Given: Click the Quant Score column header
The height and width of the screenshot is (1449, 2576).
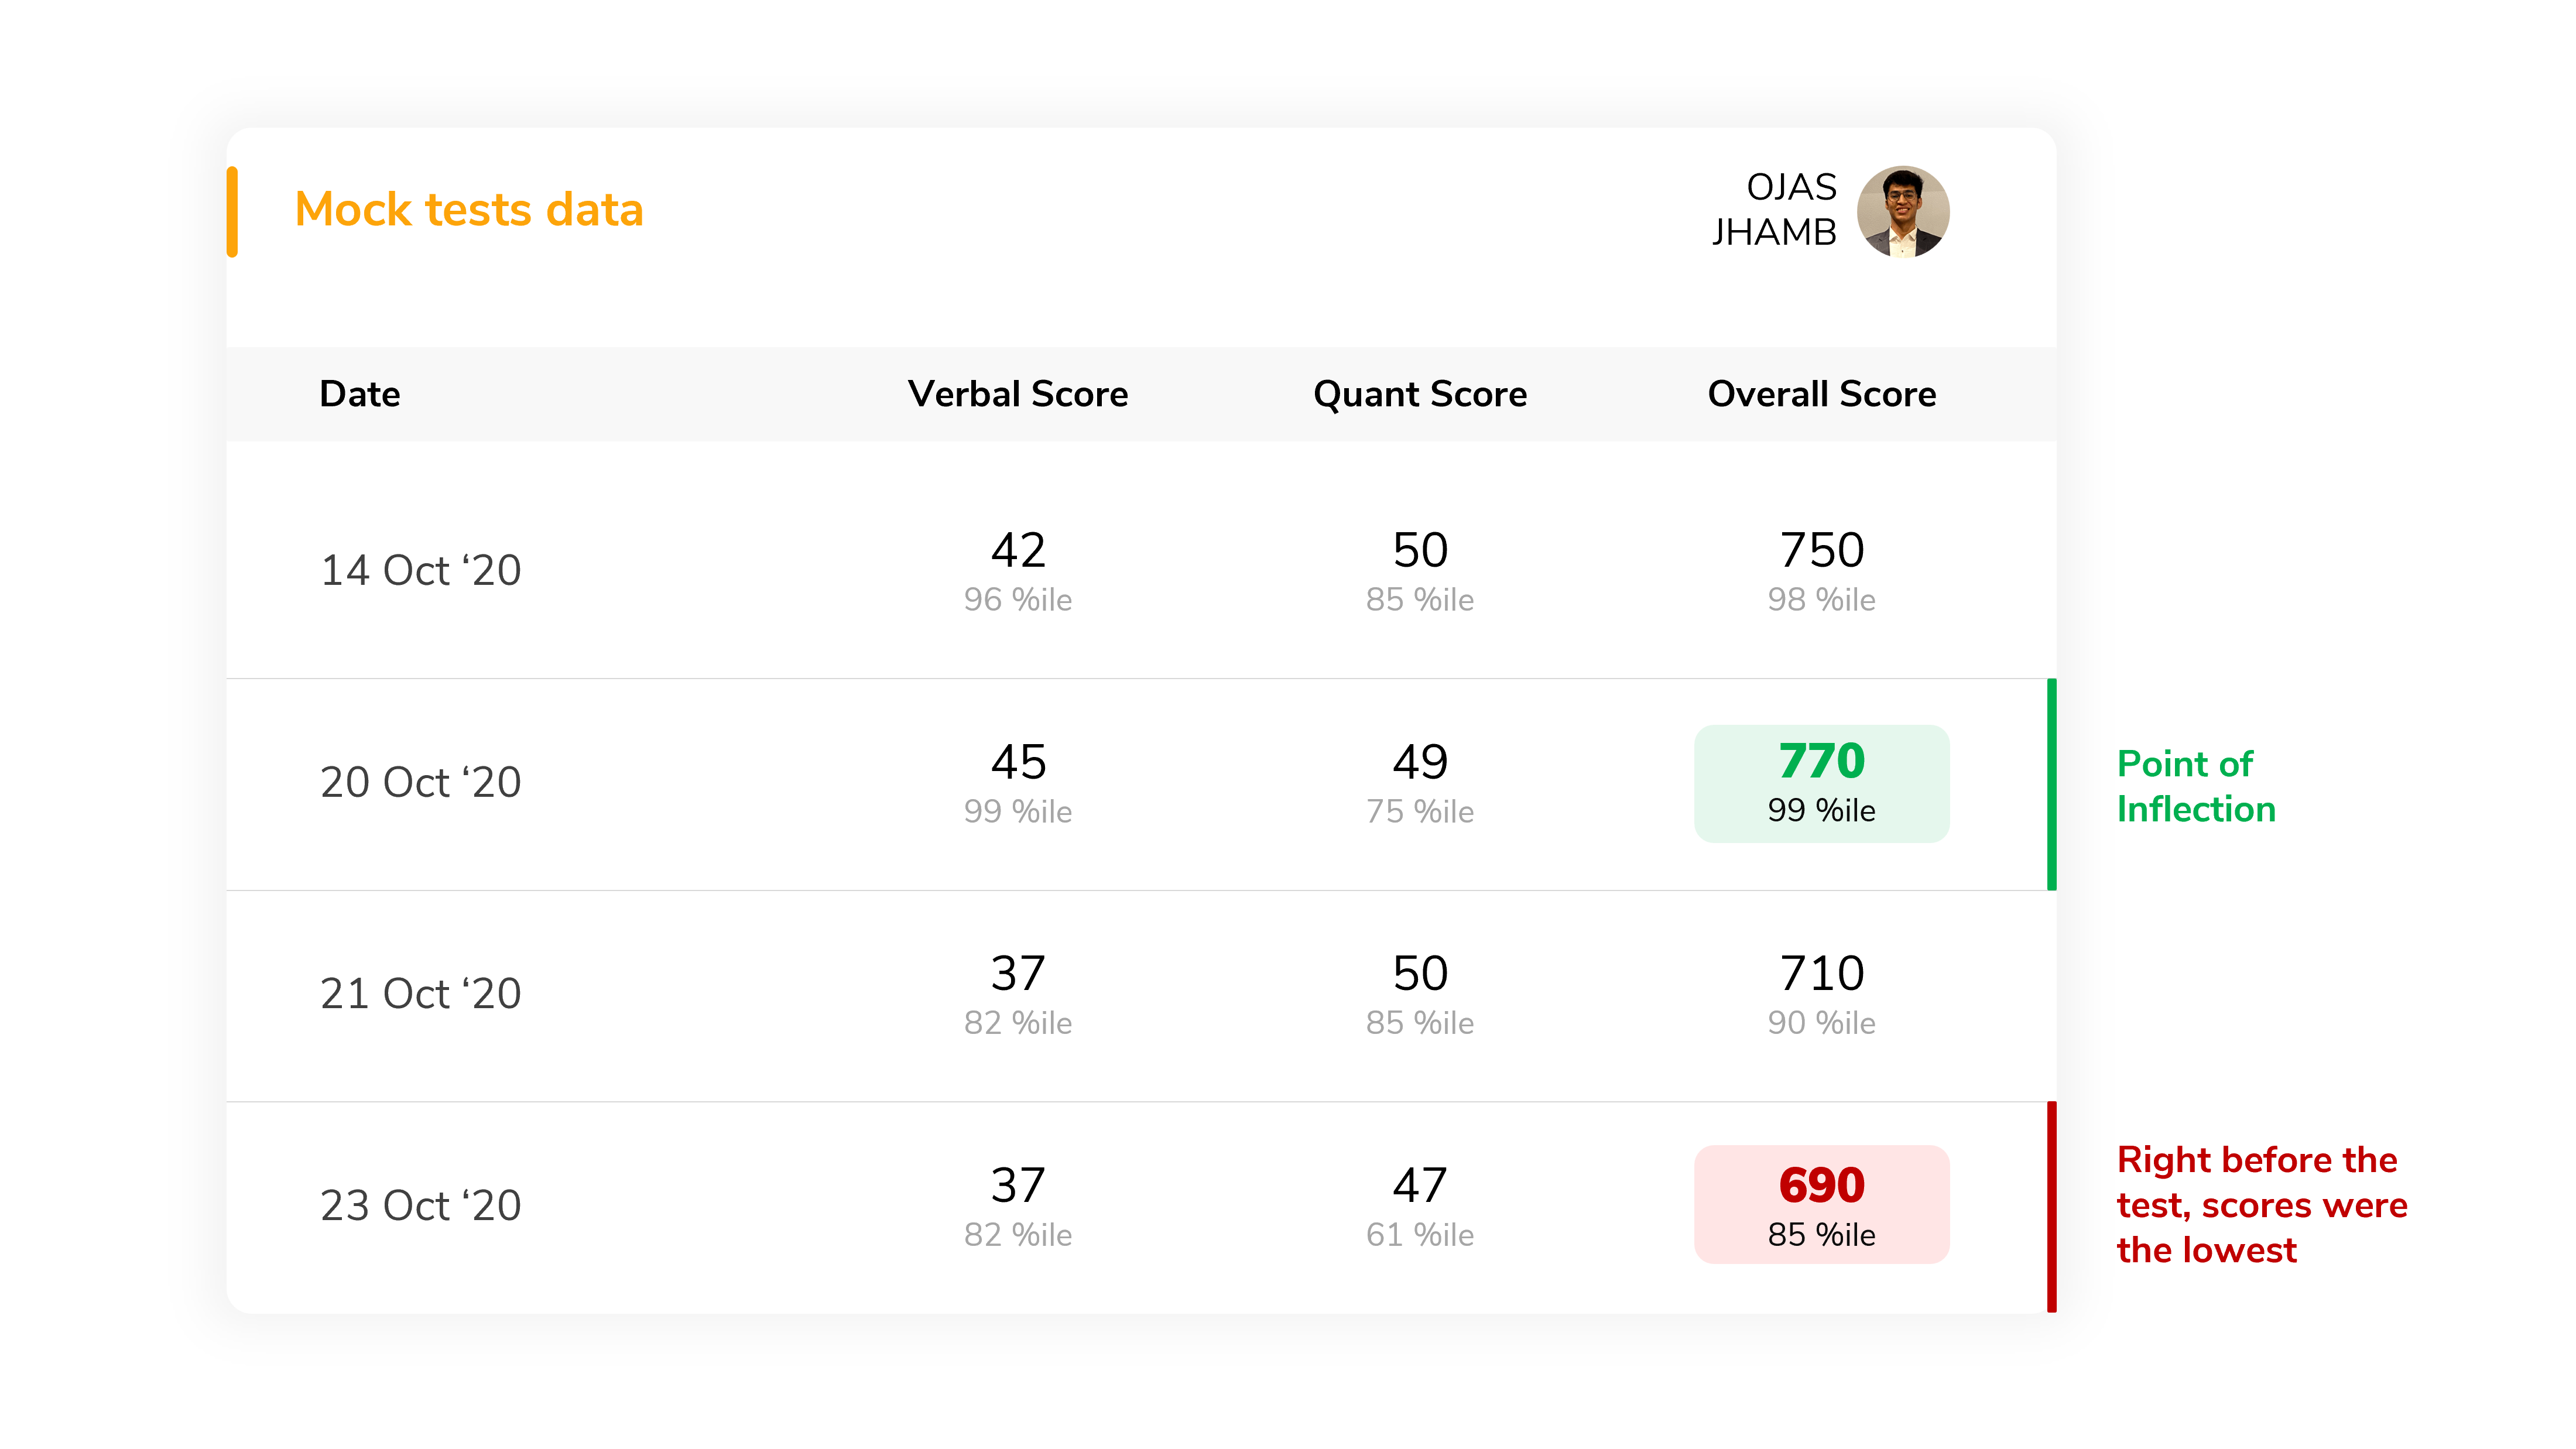Looking at the screenshot, I should click(x=1419, y=394).
